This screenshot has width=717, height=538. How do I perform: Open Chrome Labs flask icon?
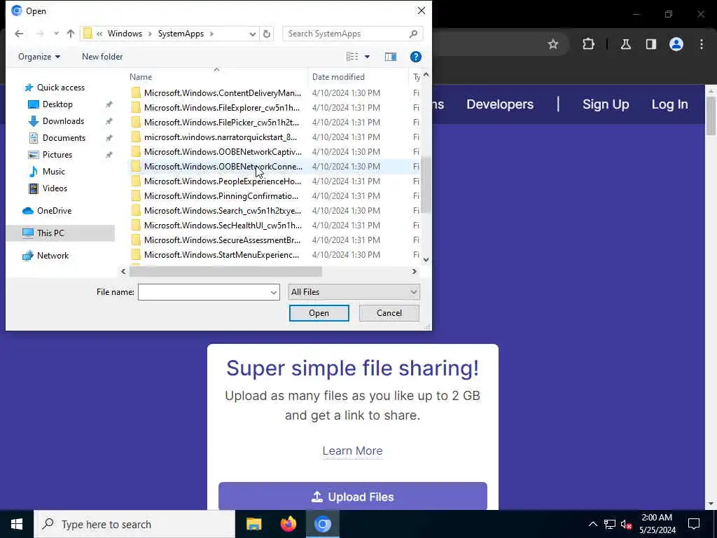pyautogui.click(x=625, y=44)
